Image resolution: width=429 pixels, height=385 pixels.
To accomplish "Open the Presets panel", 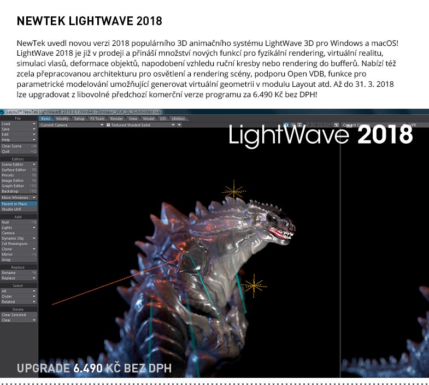I will (19, 175).
